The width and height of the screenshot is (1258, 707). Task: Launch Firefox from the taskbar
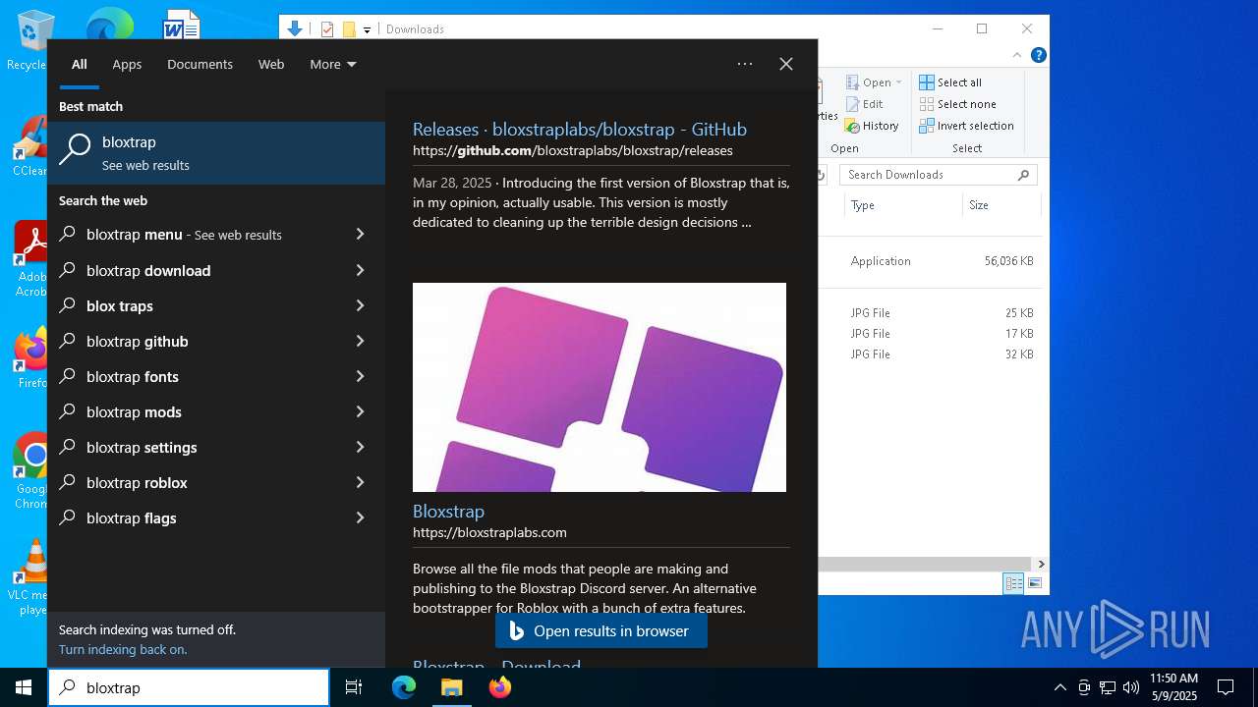(499, 687)
